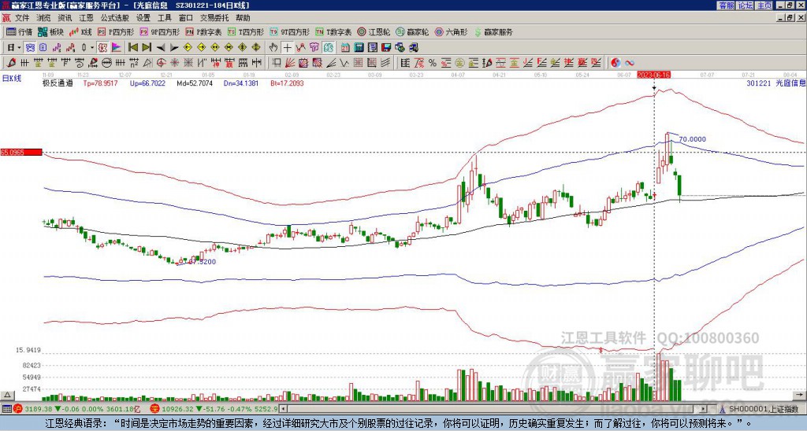Expand the candlestick type dropdown arrow

[x=92, y=48]
